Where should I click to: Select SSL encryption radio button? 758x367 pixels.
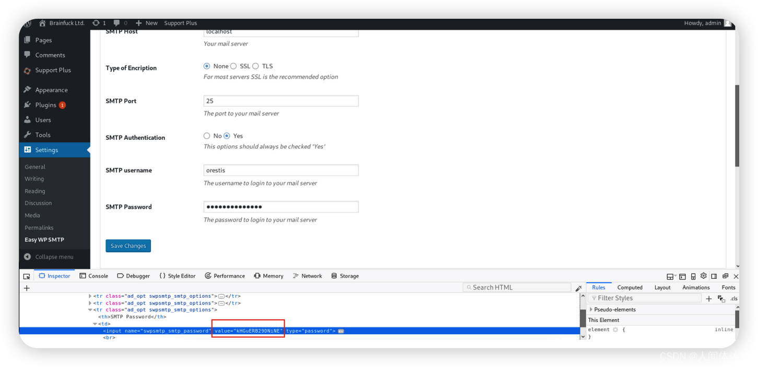click(x=233, y=66)
